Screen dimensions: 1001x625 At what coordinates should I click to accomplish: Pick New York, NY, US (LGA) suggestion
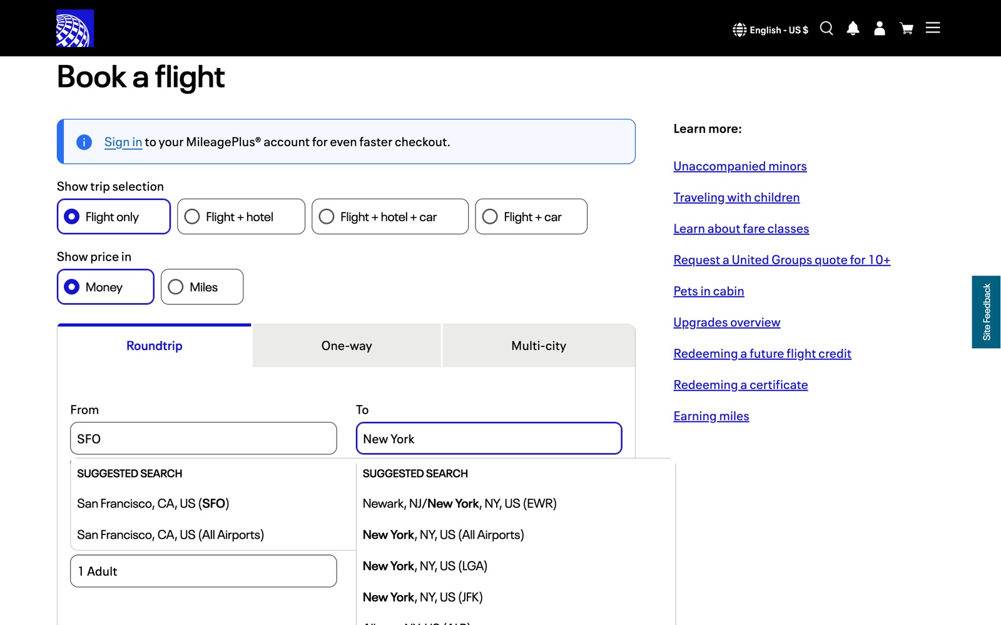pyautogui.click(x=516, y=566)
